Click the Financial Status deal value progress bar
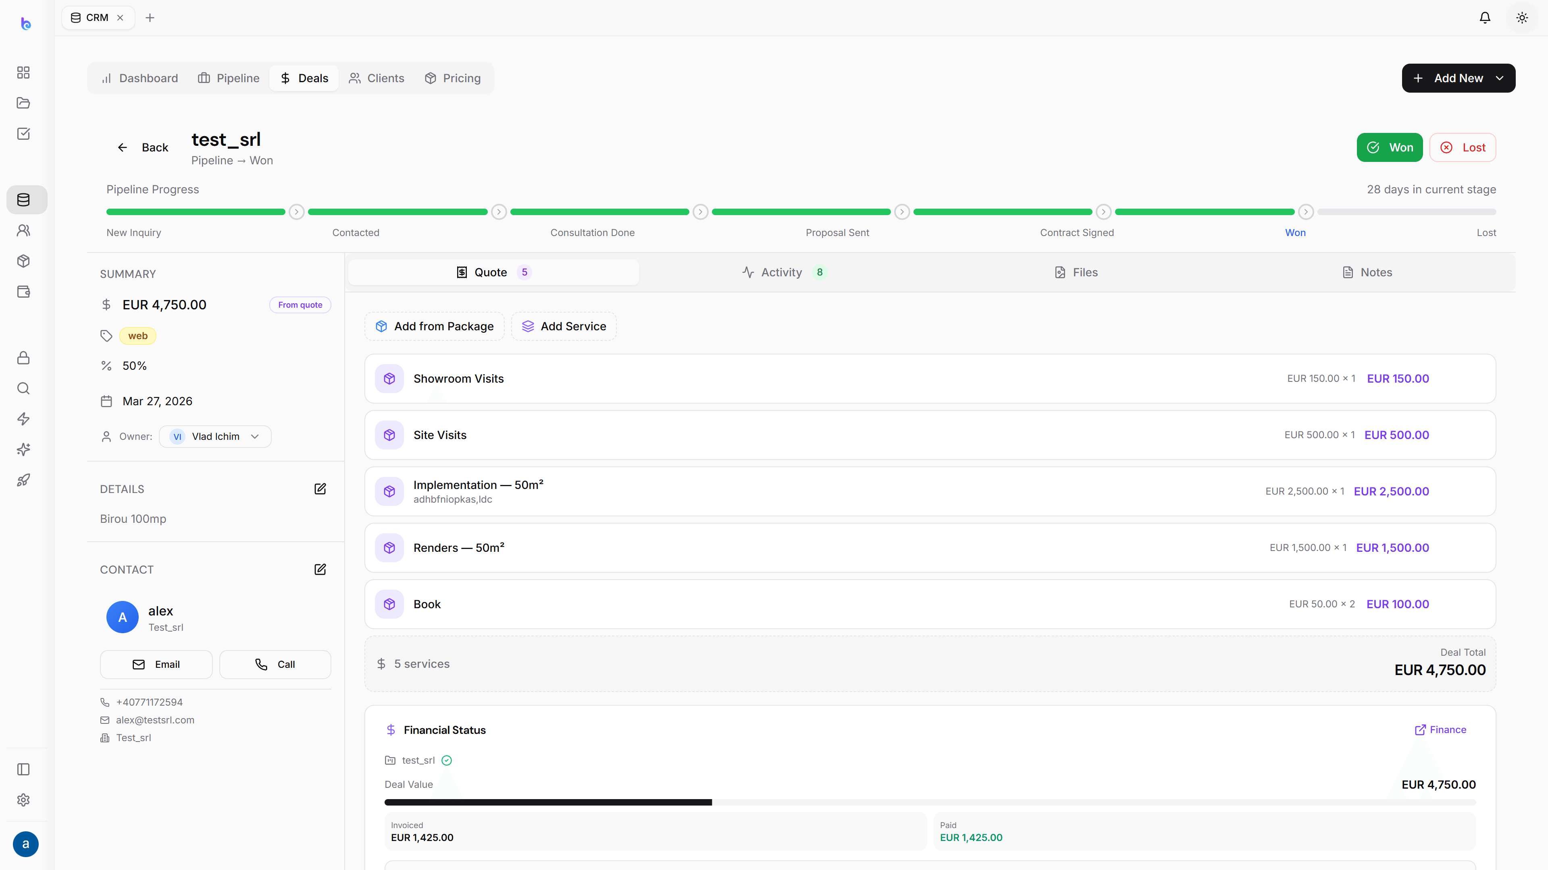 click(930, 802)
